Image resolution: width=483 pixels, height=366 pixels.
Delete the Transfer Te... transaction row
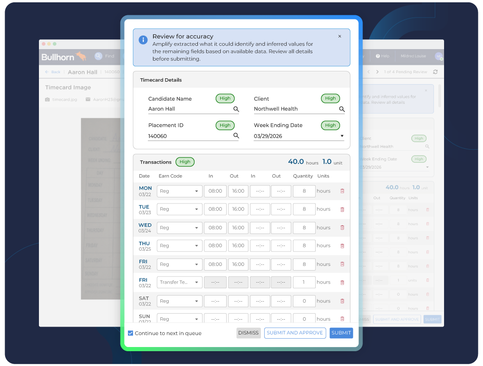(x=342, y=283)
